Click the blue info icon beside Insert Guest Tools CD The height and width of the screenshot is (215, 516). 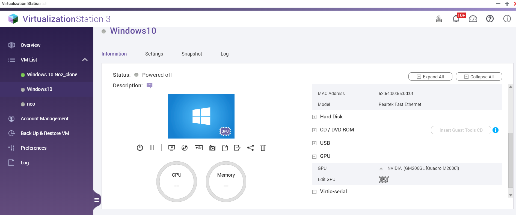(496, 130)
